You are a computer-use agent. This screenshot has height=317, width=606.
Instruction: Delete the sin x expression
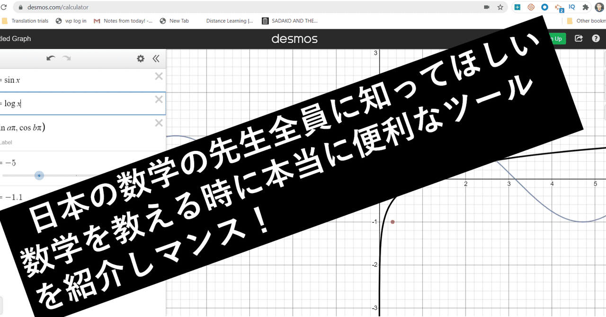pyautogui.click(x=159, y=77)
